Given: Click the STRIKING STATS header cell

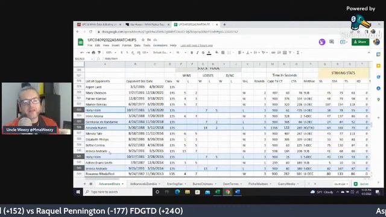Looking at the screenshot, I should pyautogui.click(x=343, y=73).
